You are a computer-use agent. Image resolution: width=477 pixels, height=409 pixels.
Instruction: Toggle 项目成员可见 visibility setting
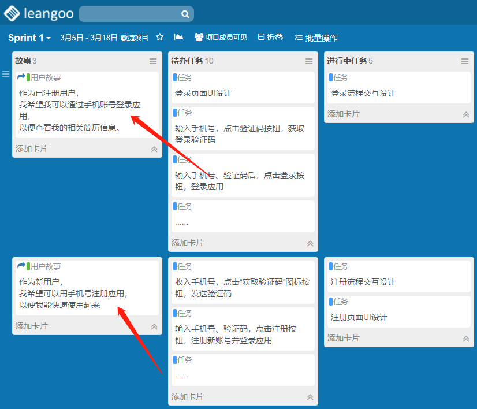click(221, 37)
